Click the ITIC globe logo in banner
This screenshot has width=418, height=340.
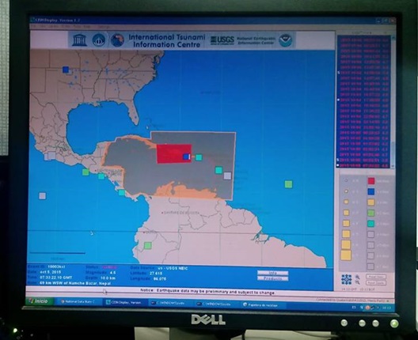pos(117,40)
